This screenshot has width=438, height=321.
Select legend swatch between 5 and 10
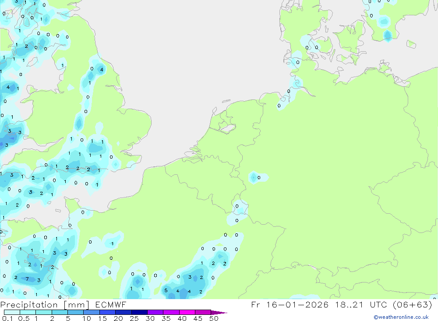pyautogui.click(x=75, y=312)
